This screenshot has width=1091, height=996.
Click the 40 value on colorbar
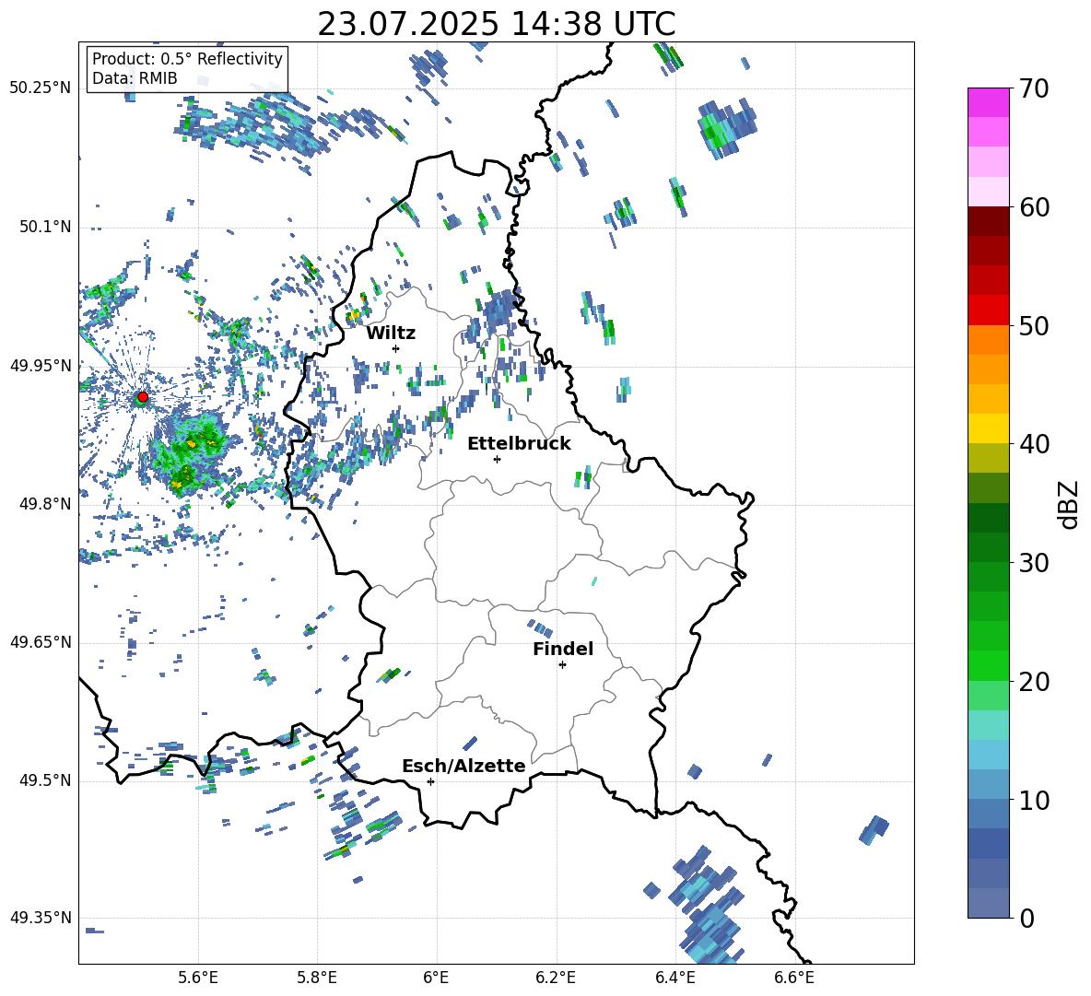pyautogui.click(x=1034, y=444)
